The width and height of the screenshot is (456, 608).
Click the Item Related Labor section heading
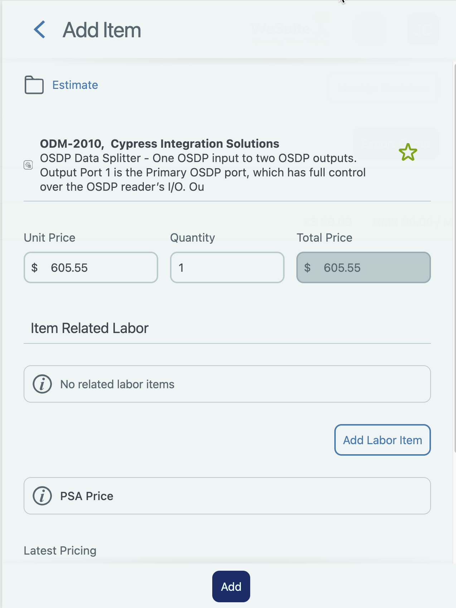point(89,328)
